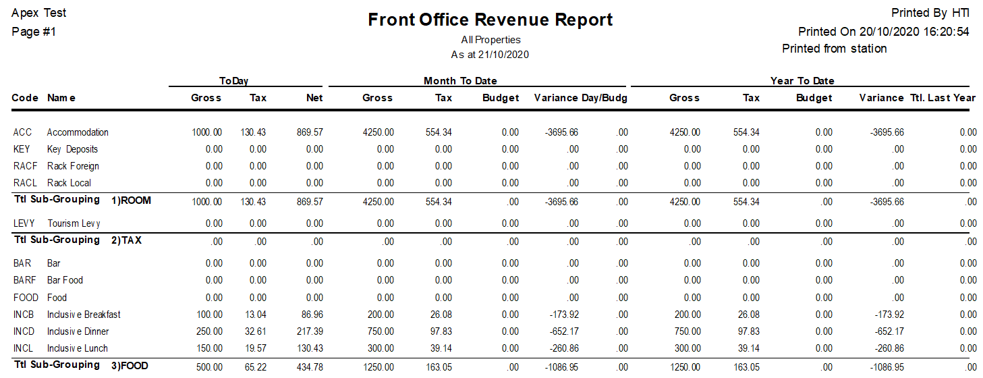Select the 'As at 21/10/2020' date line
The width and height of the screenshot is (983, 378).
tap(490, 54)
